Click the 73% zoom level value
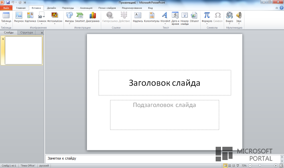 (244, 165)
